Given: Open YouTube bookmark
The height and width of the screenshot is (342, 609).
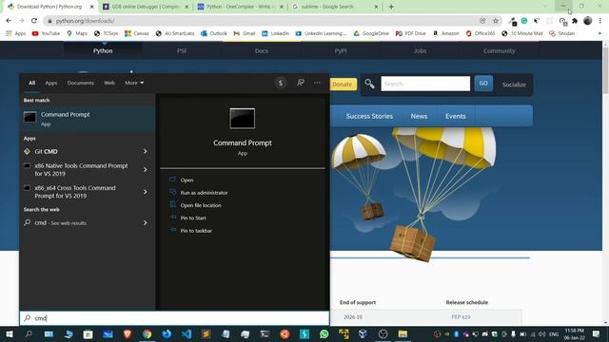Looking at the screenshot, I should click(46, 34).
